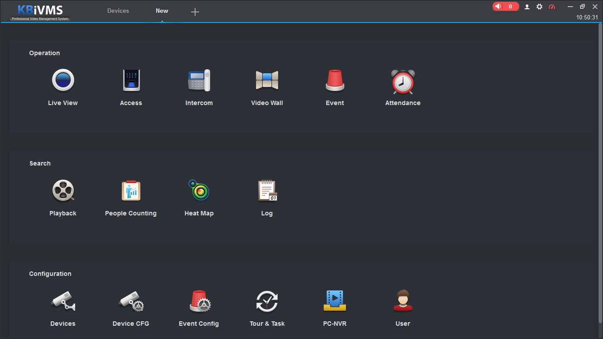Switch to the Devices tab
The image size is (603, 339).
click(118, 11)
